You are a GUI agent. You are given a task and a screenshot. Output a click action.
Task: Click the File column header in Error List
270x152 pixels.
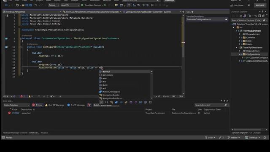click(173, 109)
